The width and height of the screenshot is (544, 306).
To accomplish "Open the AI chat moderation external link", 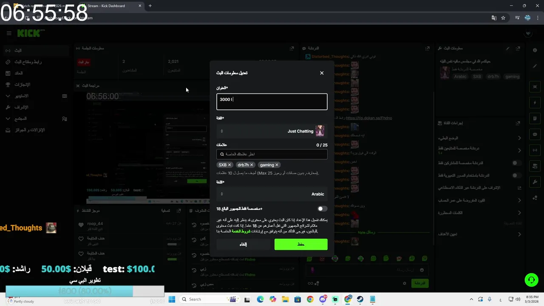I will point(519,188).
